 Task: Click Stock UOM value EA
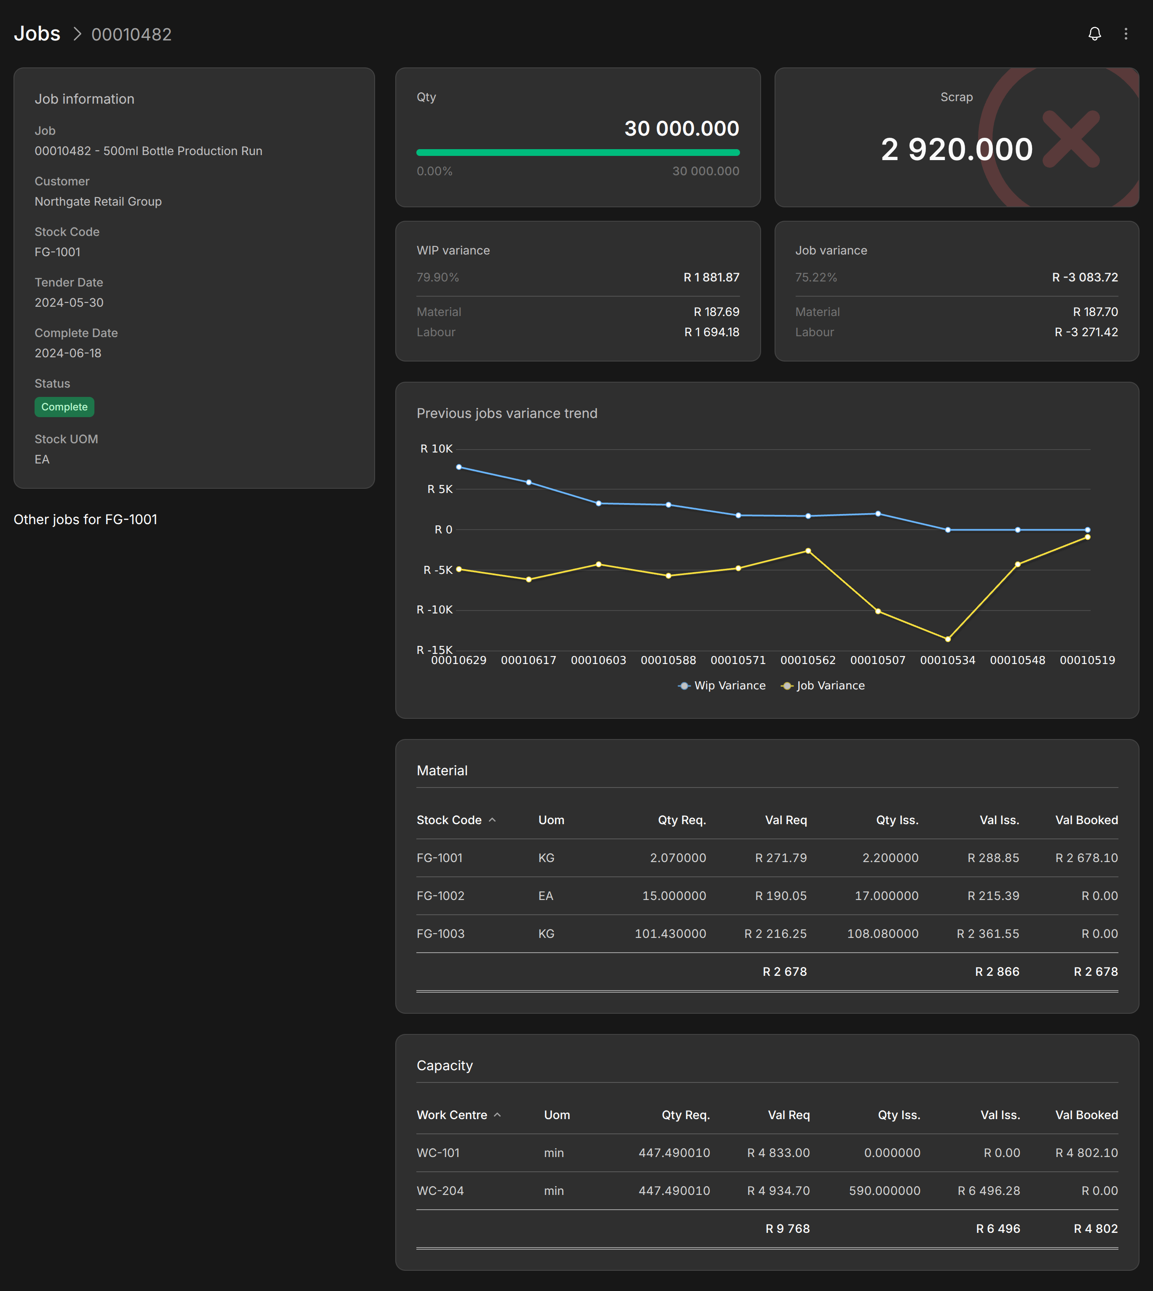[42, 459]
